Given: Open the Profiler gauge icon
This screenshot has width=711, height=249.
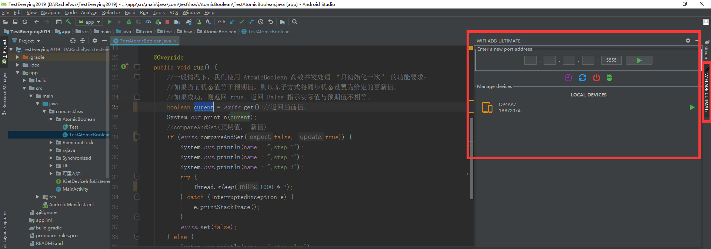Looking at the screenshot, I should point(148,22).
